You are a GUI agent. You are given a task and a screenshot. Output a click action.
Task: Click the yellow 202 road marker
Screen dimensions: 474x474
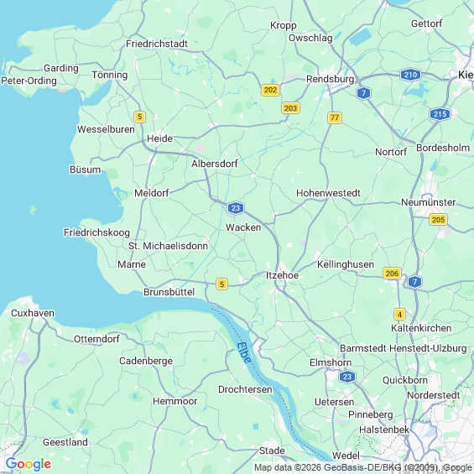(270, 90)
